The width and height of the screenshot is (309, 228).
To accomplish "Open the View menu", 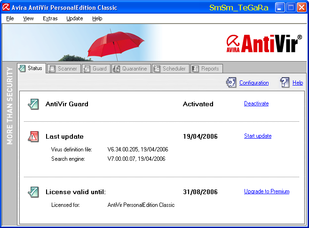I will [28, 18].
